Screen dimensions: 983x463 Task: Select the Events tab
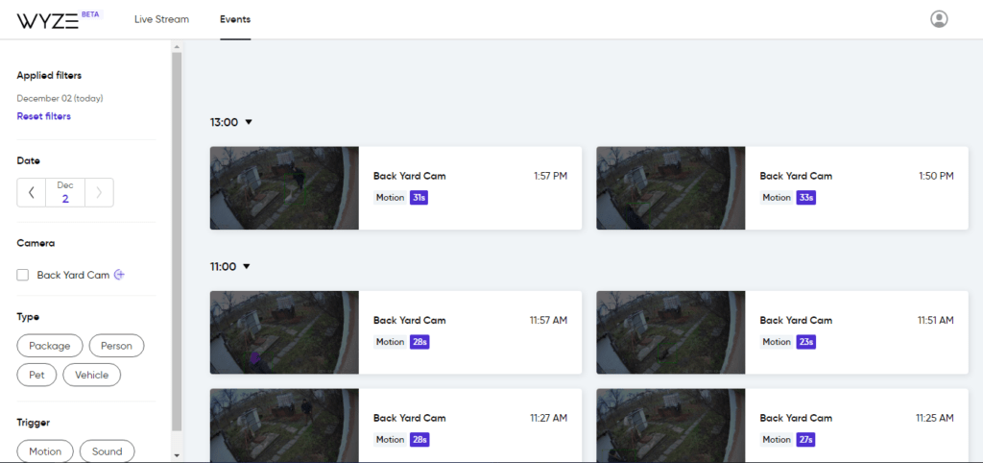coord(235,19)
